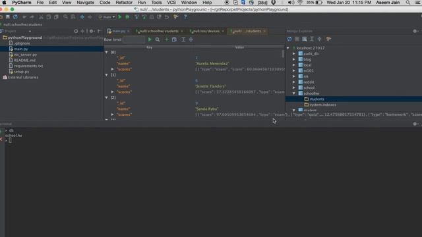Refresh the Mongo Explorer with the blue reload icon
The image size is (422, 237).
coord(289,39)
